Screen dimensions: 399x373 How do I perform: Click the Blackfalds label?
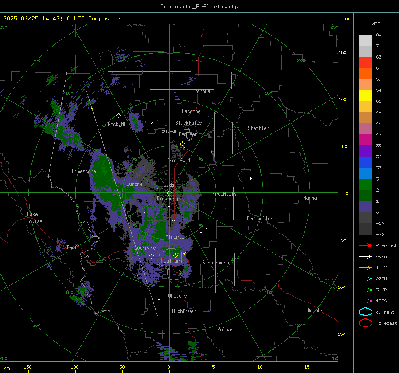(x=188, y=123)
